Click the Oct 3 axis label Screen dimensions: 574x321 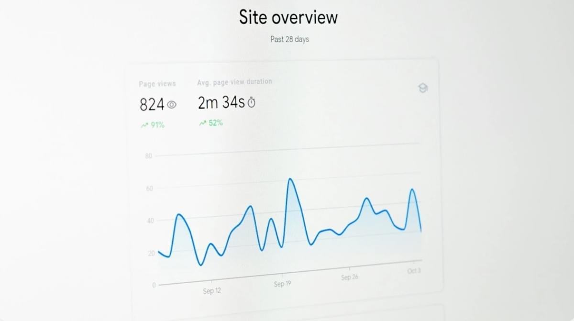pos(412,270)
